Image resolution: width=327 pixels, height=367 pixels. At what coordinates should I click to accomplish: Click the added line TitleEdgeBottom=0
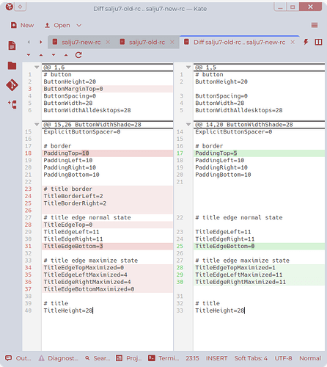point(259,246)
